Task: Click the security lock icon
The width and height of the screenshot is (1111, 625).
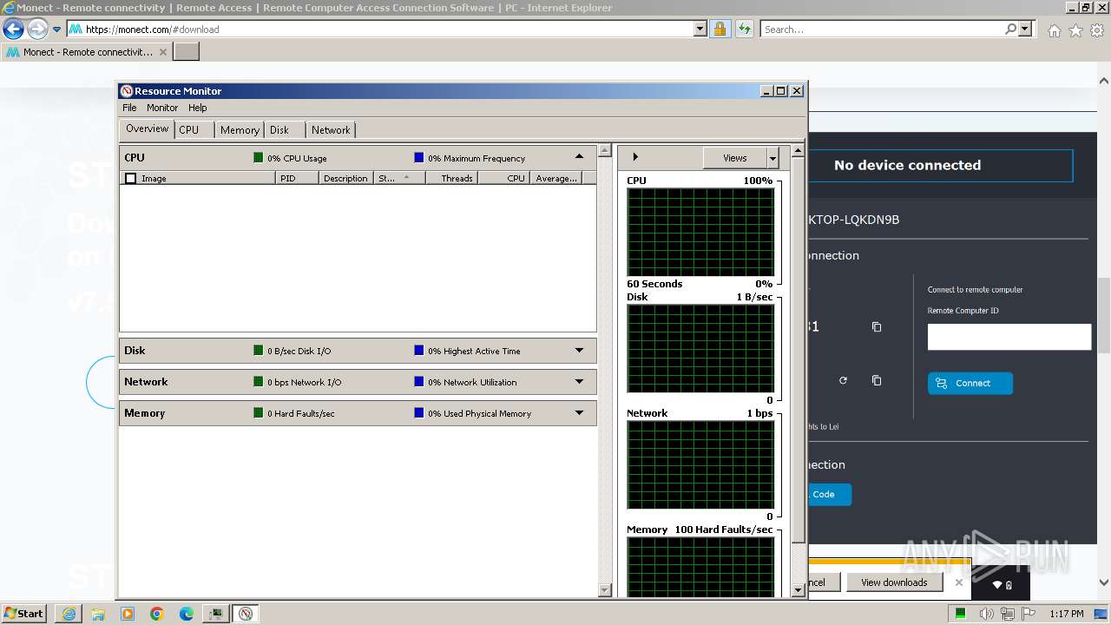Action: [x=720, y=29]
